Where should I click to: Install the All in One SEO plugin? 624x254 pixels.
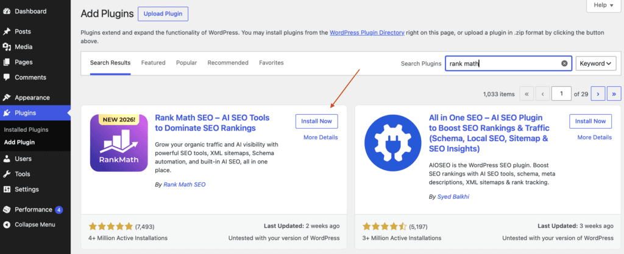tap(590, 122)
